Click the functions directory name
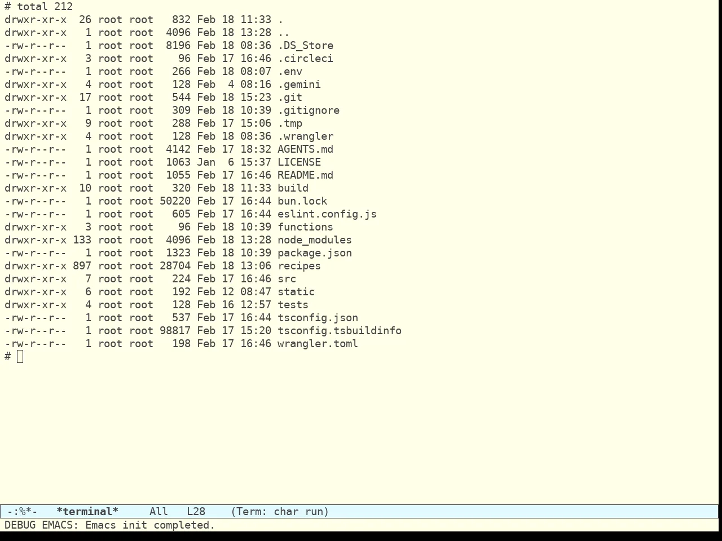This screenshot has width=722, height=541. (x=305, y=227)
